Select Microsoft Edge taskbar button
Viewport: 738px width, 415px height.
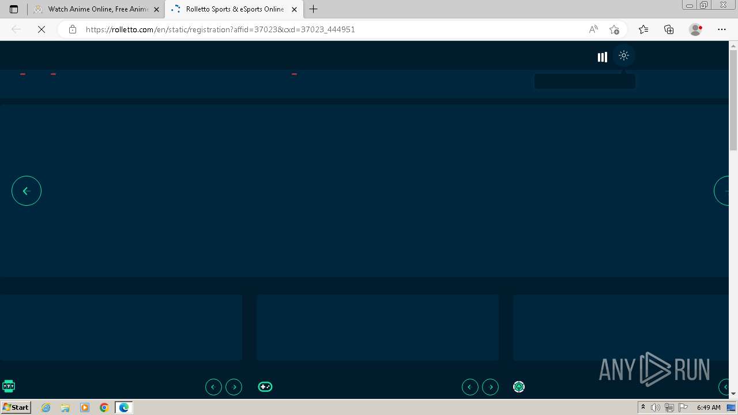(124, 408)
